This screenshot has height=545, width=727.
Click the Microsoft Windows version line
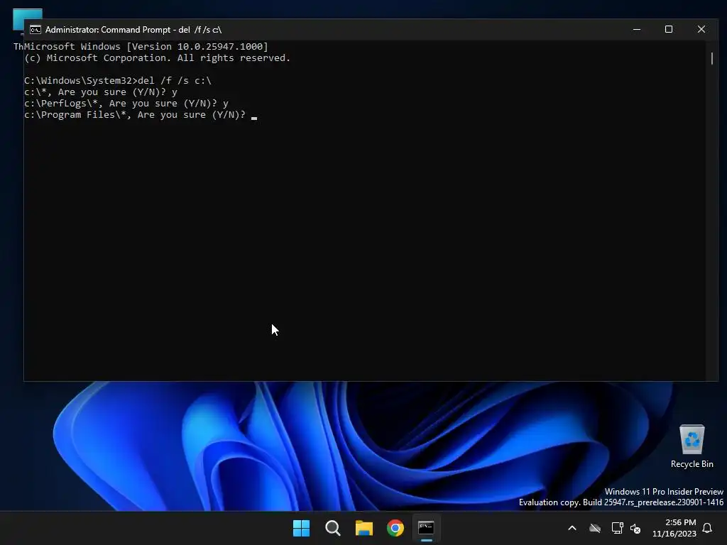146,46
